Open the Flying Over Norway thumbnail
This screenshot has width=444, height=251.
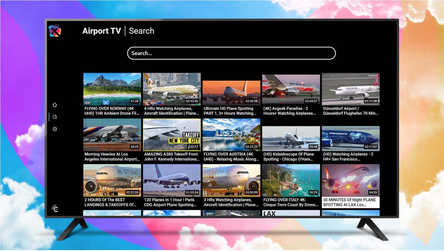[x=112, y=89]
